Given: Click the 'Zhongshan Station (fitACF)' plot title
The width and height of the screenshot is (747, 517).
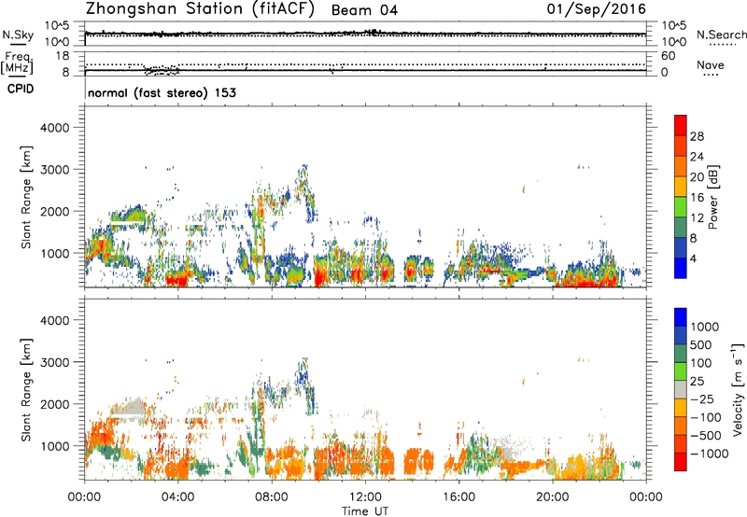Looking at the screenshot, I should pos(200,9).
